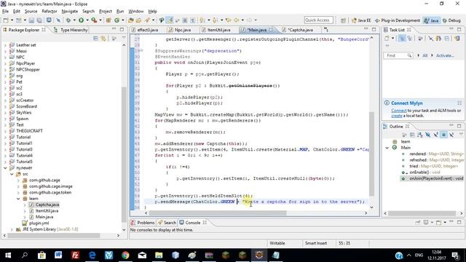Toggle Mark Occurrences in the toolbar

click(170, 20)
